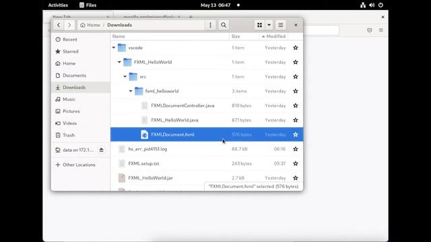
Task: Go forward with the right arrow button
Action: pos(69,25)
